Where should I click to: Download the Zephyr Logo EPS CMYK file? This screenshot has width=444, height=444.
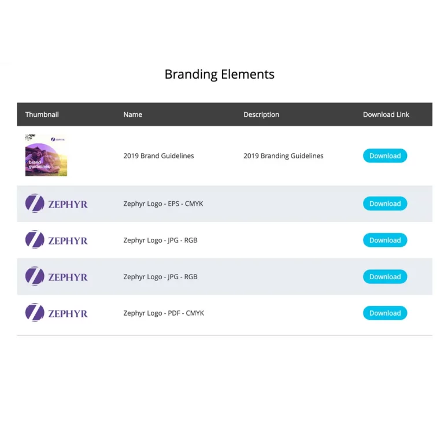click(385, 203)
